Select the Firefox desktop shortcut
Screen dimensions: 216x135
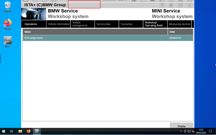(8, 24)
